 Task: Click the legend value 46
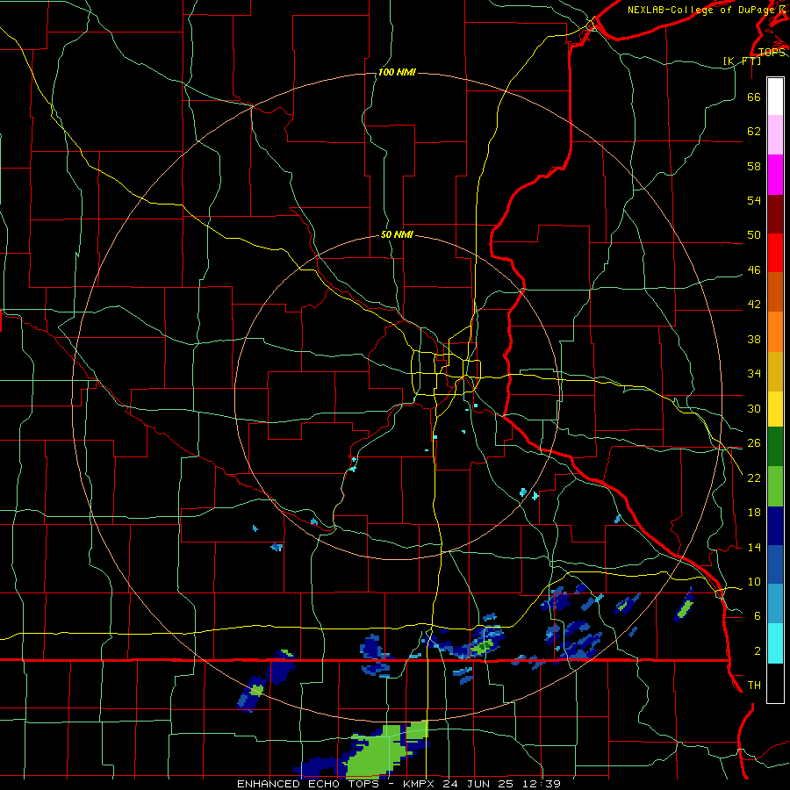pos(754,270)
